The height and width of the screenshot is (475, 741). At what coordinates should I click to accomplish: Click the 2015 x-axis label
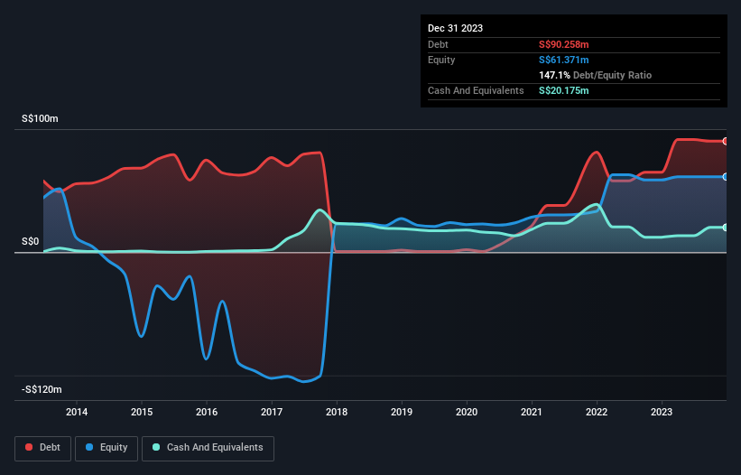point(142,412)
